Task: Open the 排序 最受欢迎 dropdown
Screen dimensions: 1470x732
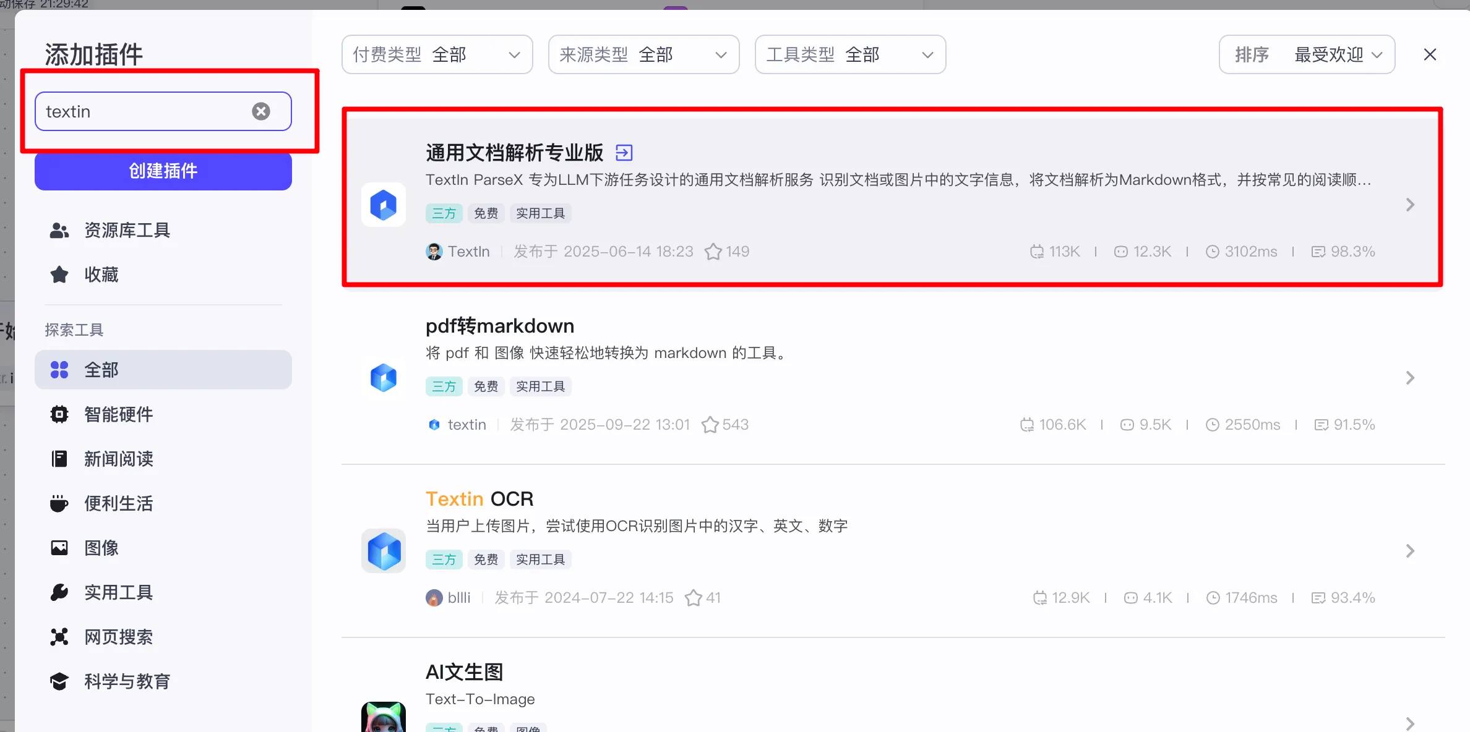Action: coord(1307,54)
